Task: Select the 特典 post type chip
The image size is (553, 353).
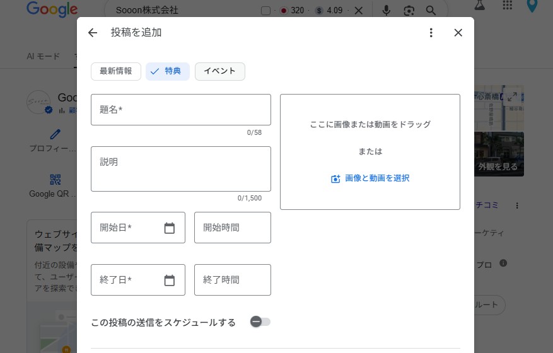Action: coord(168,71)
